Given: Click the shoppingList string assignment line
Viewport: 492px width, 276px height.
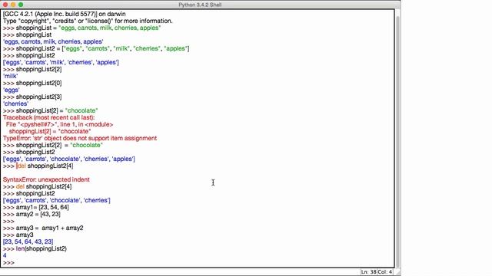Looking at the screenshot, I should [82, 28].
